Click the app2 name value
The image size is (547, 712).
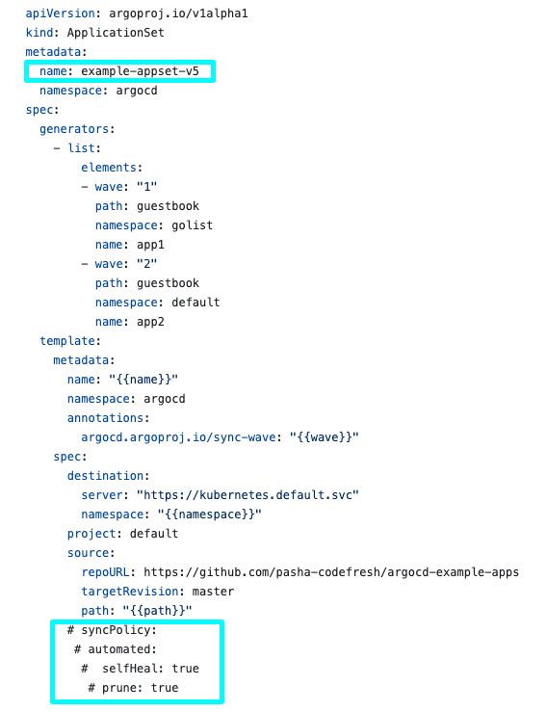coord(150,322)
